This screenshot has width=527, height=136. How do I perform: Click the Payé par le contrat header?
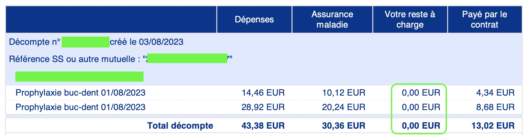point(485,19)
